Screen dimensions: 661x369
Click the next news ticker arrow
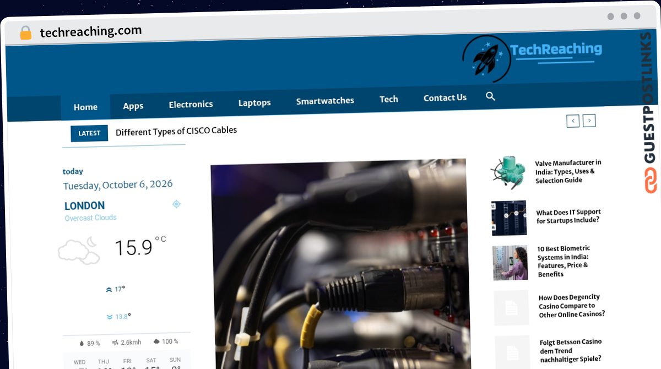coord(589,120)
